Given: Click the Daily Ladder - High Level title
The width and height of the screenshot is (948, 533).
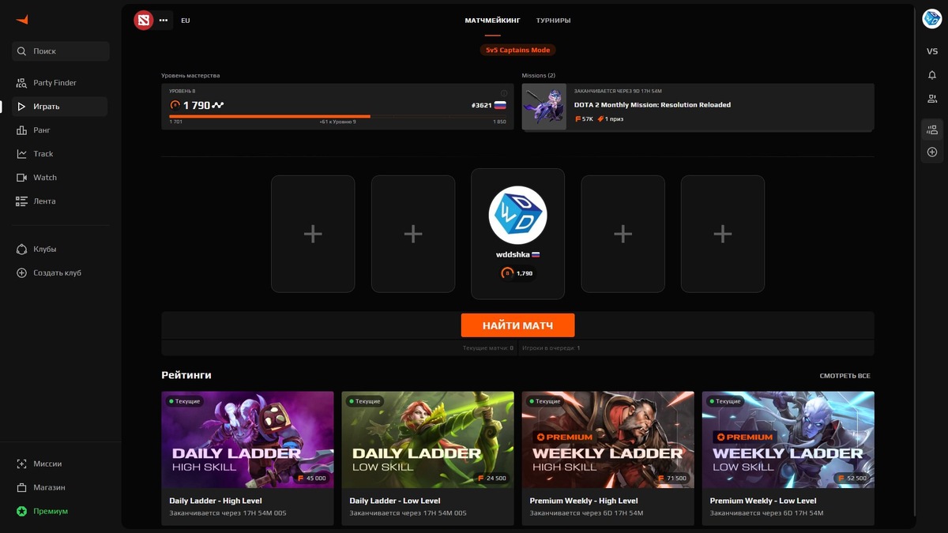Looking at the screenshot, I should (x=216, y=501).
